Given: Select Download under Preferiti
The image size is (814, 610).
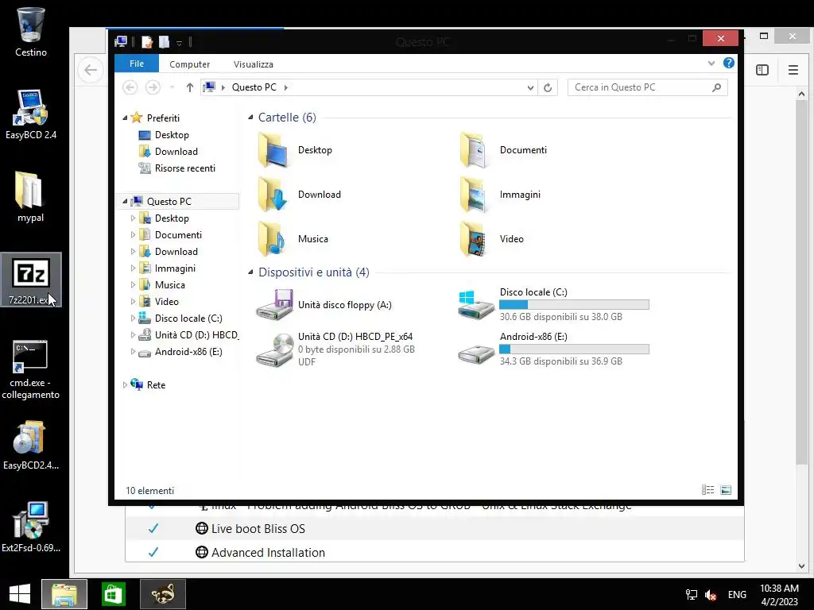Looking at the screenshot, I should point(176,152).
